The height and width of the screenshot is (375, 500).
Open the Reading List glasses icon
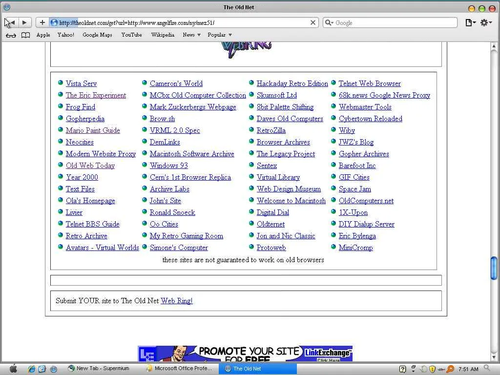[x=11, y=35]
